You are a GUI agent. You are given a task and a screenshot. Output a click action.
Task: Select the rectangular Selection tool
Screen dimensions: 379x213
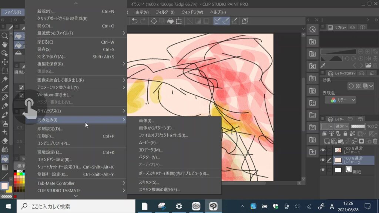(x=4, y=71)
